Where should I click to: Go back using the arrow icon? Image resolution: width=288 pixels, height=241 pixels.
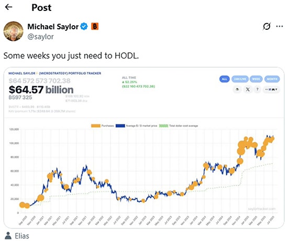[x=8, y=7]
